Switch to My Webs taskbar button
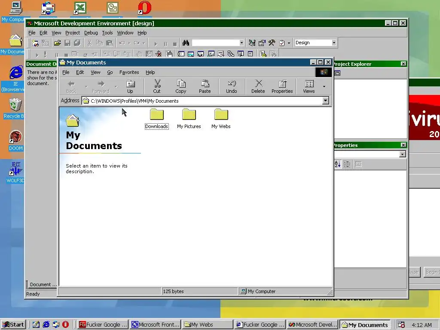Screen dimensions: 440x330 pyautogui.click(x=208, y=325)
